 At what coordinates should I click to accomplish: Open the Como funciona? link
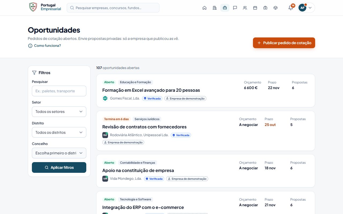coord(44,46)
